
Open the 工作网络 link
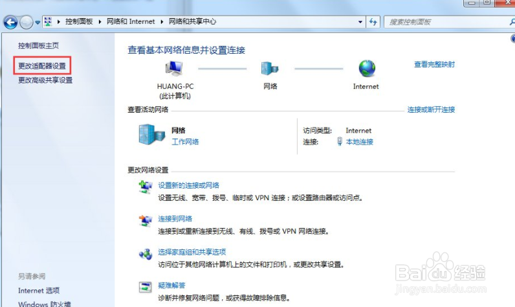pyautogui.click(x=185, y=142)
